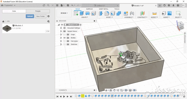Open the Measure tool under Inspect
The image size is (187, 99).
pyautogui.click(x=154, y=13)
